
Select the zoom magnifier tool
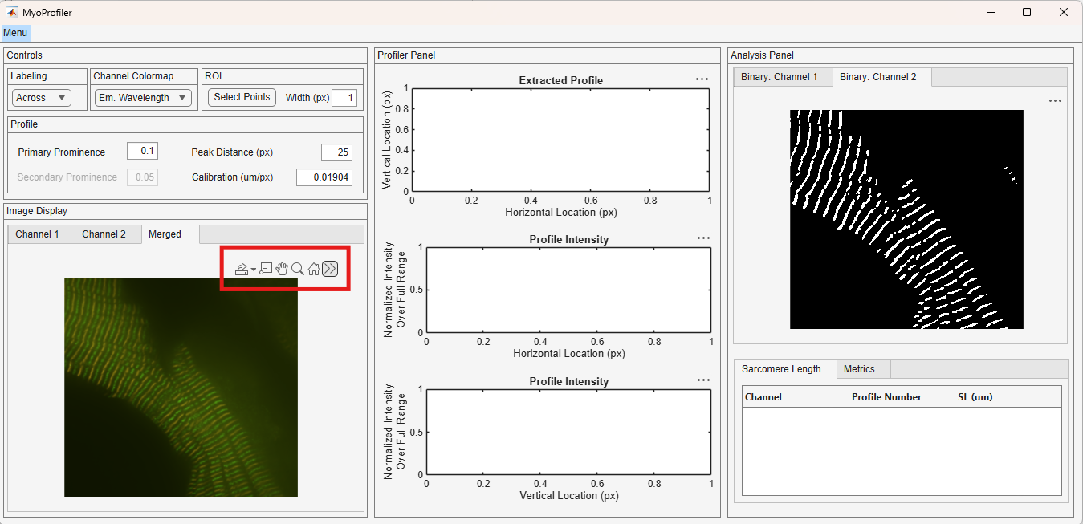coord(298,269)
